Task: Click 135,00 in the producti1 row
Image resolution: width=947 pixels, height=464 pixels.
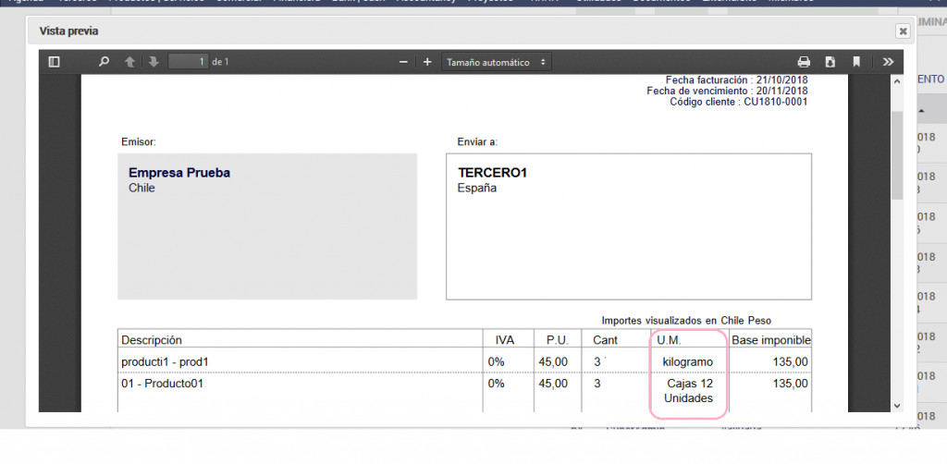Action: click(791, 362)
